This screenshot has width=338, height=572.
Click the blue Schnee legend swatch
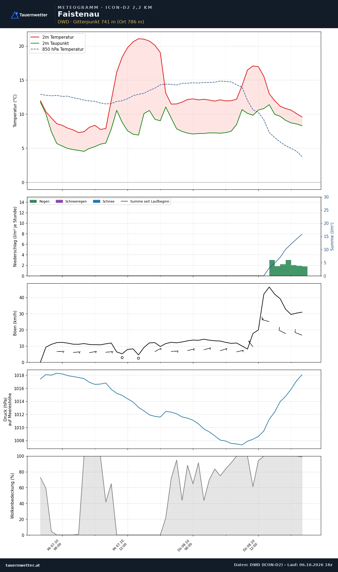point(96,201)
